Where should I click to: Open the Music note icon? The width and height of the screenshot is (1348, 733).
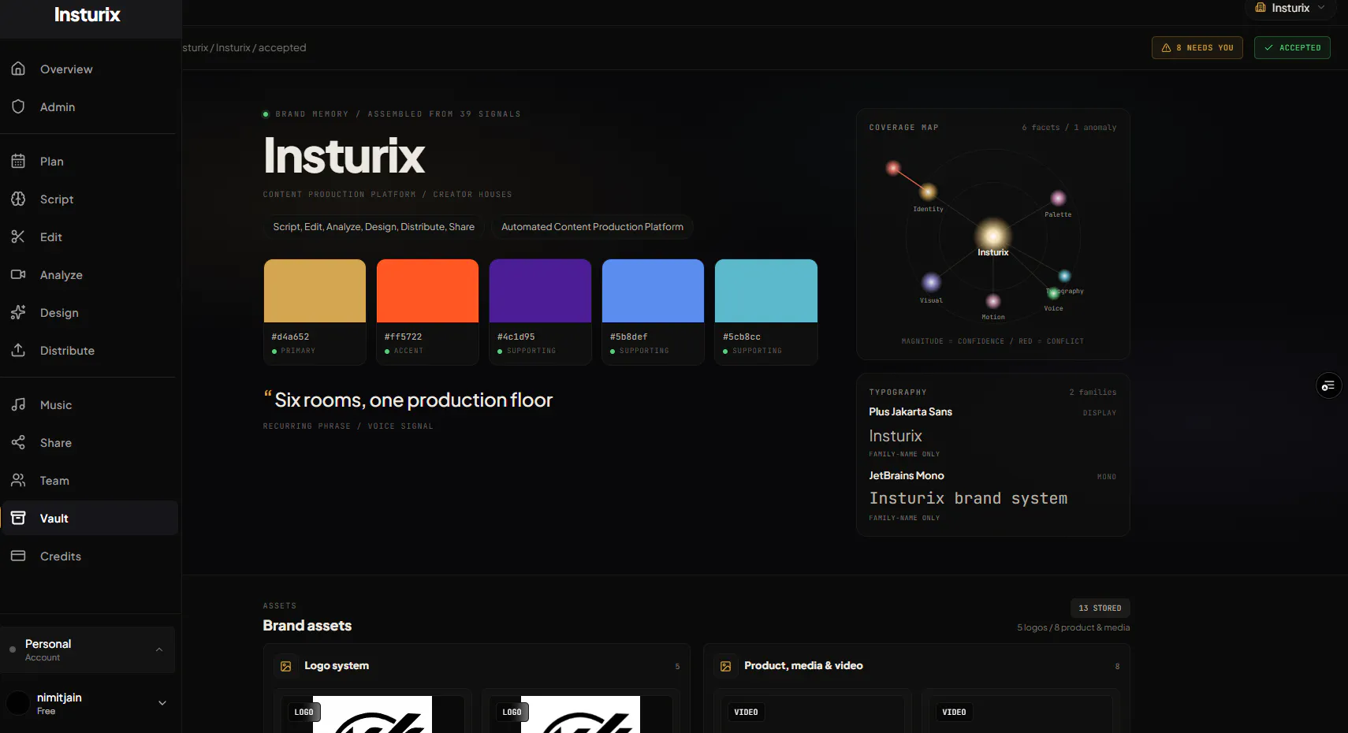tap(18, 404)
